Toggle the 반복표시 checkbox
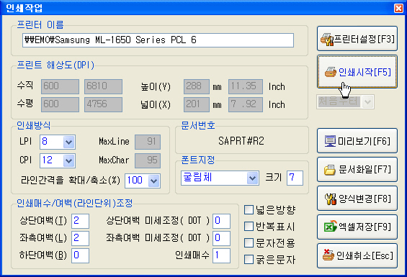 [x=249, y=226]
